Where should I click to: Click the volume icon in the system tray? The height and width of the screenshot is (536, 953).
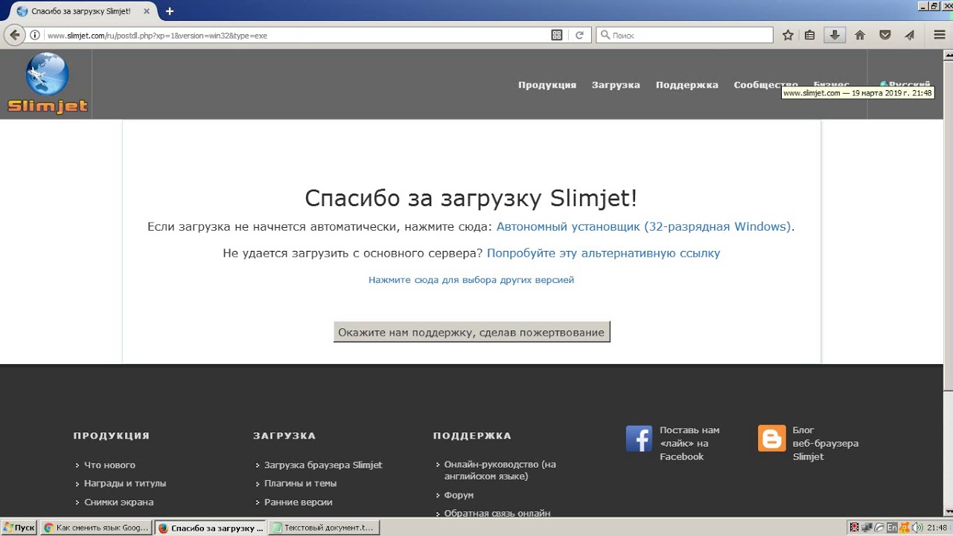pyautogui.click(x=918, y=528)
